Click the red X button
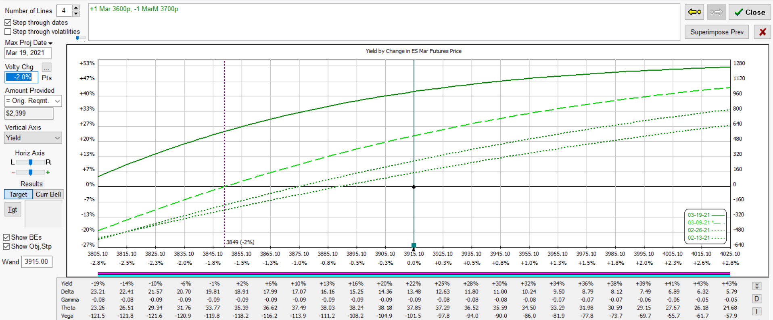 point(763,32)
